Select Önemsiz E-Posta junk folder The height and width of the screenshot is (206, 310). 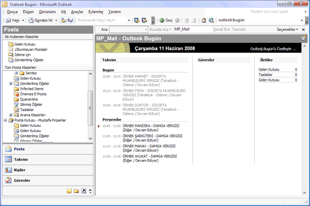point(33,94)
